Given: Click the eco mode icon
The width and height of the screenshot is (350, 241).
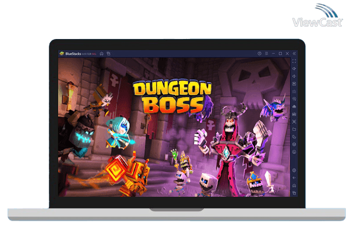Looking at the screenshot, I should point(294,152).
